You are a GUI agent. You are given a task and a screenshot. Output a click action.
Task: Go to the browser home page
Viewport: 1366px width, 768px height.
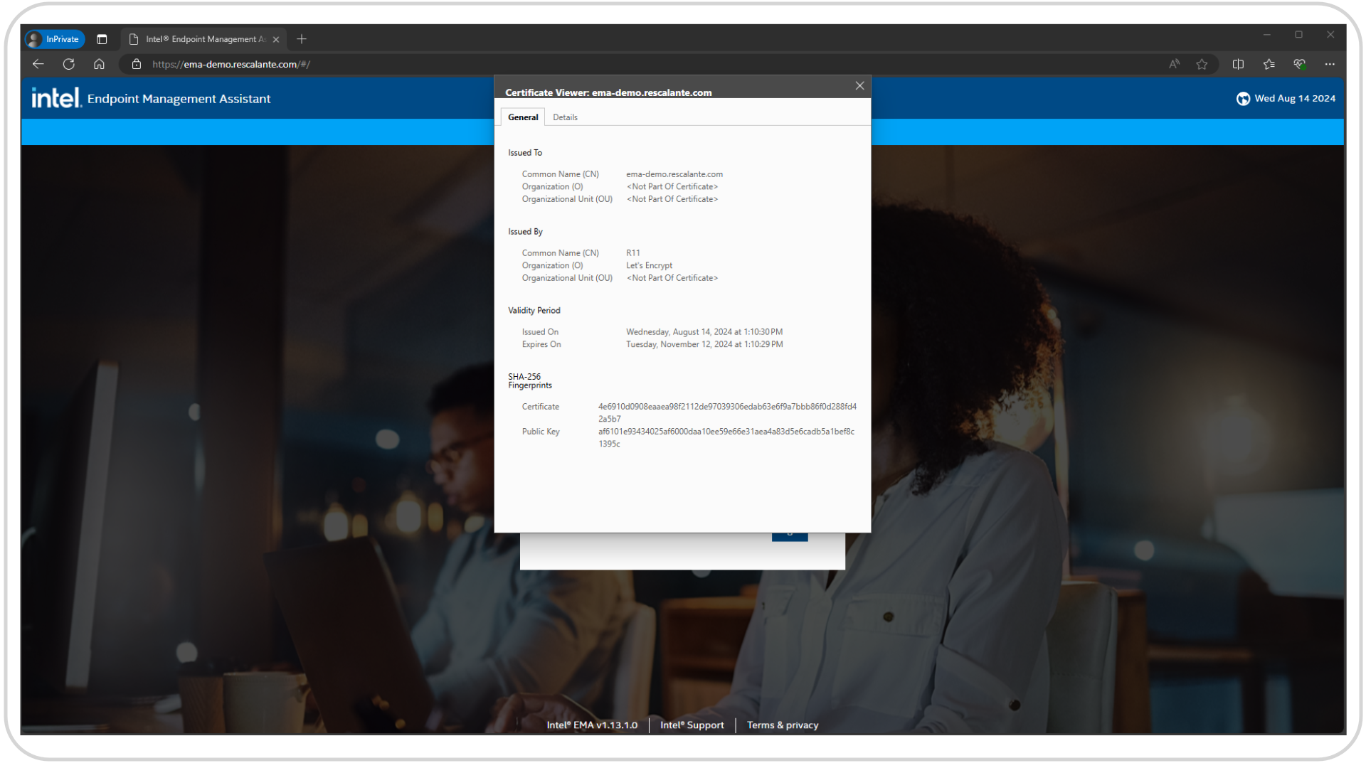pyautogui.click(x=99, y=64)
